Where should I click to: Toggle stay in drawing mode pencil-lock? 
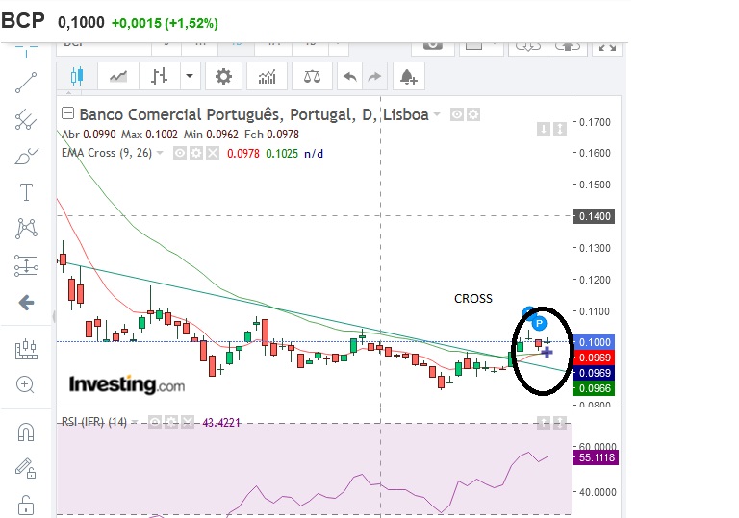point(25,469)
